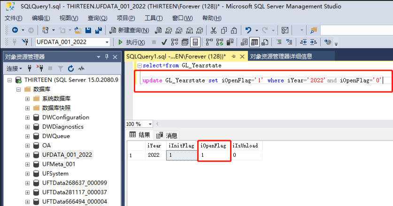The height and width of the screenshot is (206, 393).
Task: Click the Paste icon
Action: click(x=234, y=30)
